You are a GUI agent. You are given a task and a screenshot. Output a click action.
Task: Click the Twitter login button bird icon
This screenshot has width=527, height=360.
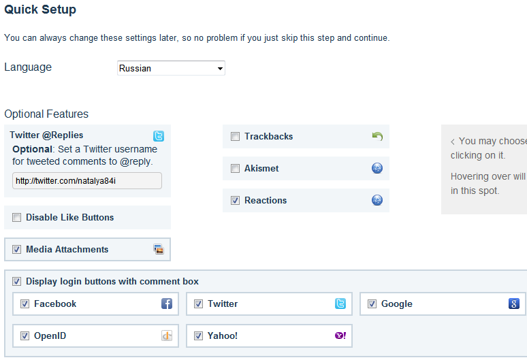pyautogui.click(x=340, y=304)
